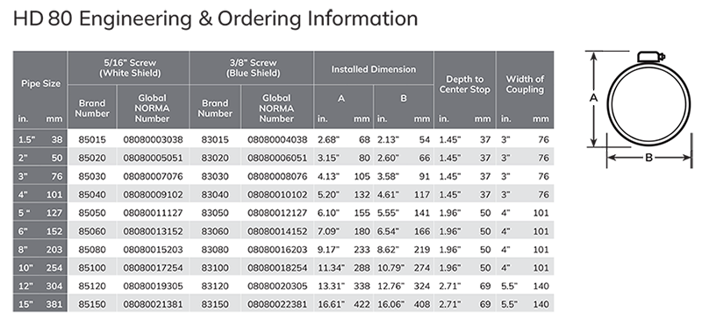This screenshot has width=702, height=325.
Task: Select brand number 83050
Action: [x=215, y=213]
